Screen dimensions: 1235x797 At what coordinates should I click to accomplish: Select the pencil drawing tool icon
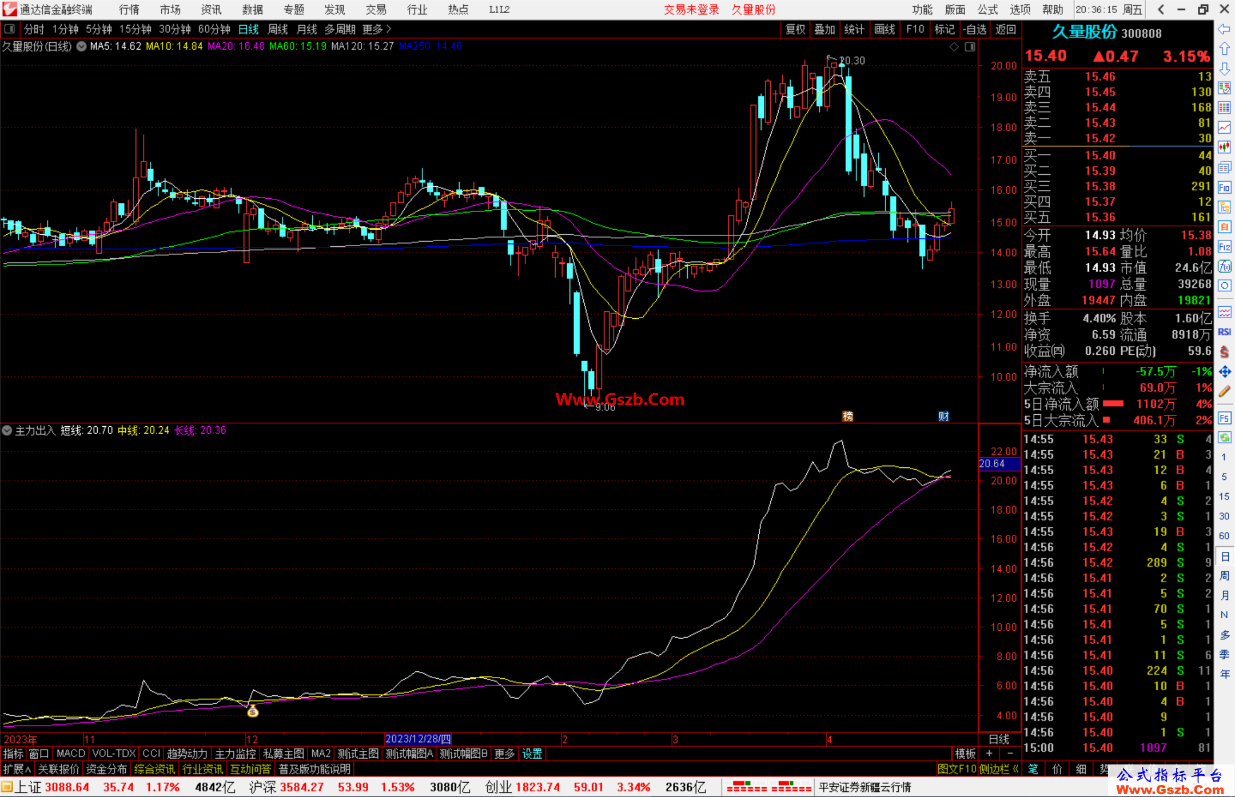(1224, 391)
